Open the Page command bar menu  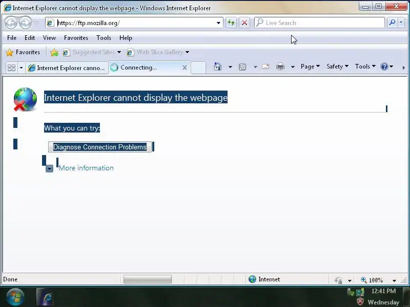[310, 67]
